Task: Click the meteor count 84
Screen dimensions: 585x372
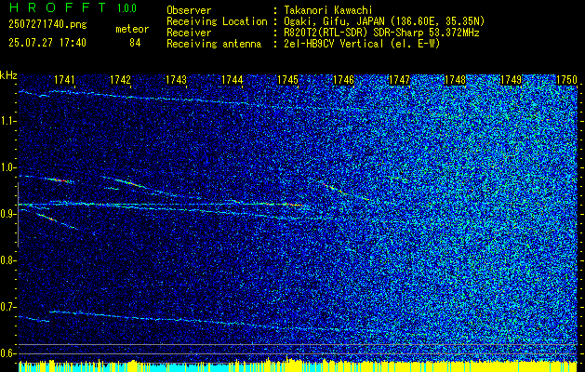Action: pos(135,43)
